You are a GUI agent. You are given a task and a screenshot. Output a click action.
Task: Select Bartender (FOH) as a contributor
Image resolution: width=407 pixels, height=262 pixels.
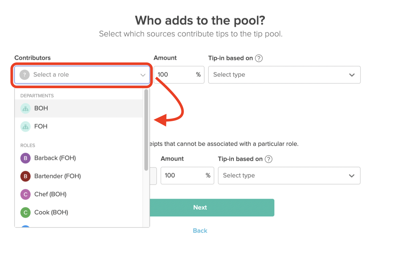pyautogui.click(x=58, y=176)
